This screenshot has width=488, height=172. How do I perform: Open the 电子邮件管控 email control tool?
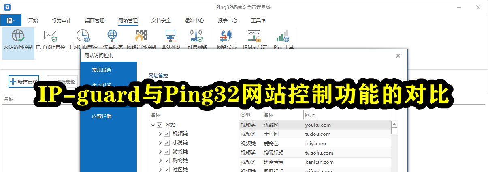coord(51,39)
